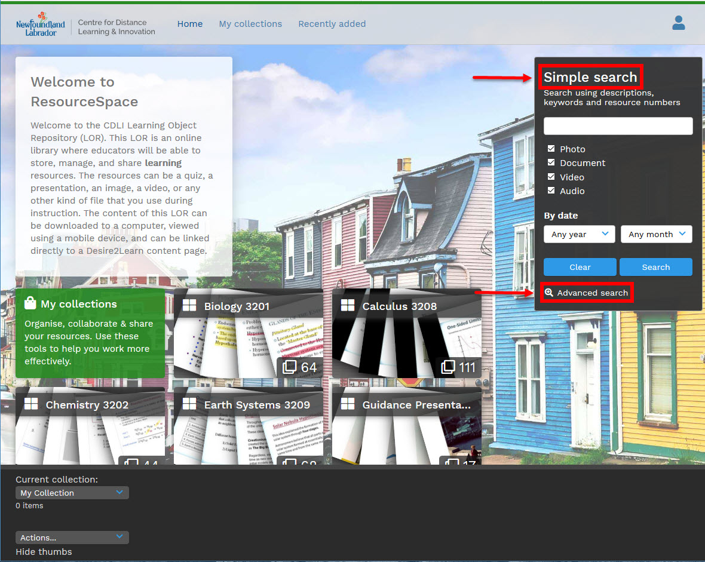The height and width of the screenshot is (562, 705).
Task: Click Biology 3201 resource count icon
Action: (289, 367)
